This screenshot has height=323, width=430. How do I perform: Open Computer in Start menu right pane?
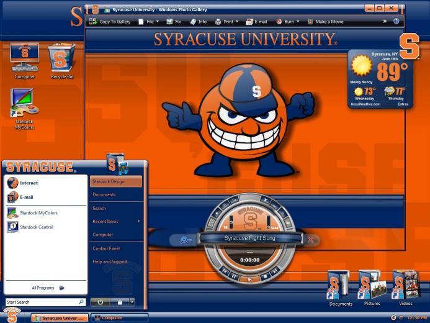pyautogui.click(x=103, y=235)
